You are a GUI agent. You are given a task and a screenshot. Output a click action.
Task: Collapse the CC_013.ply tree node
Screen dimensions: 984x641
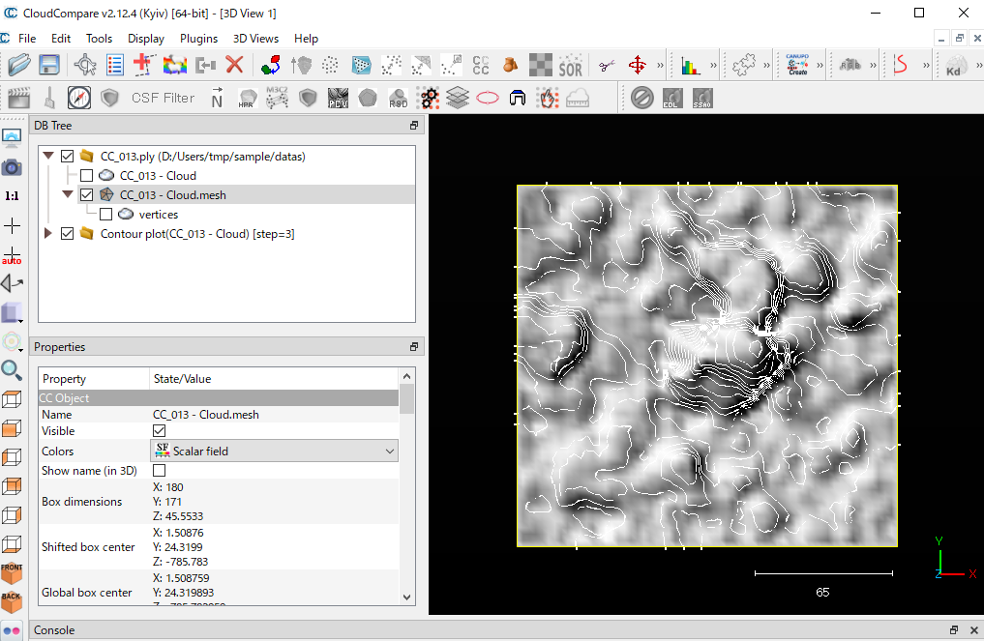[47, 156]
